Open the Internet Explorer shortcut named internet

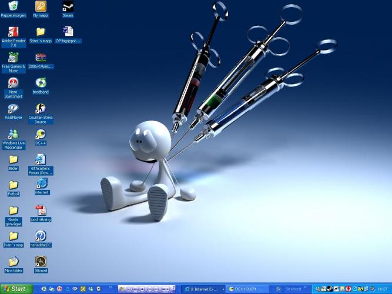41,183
